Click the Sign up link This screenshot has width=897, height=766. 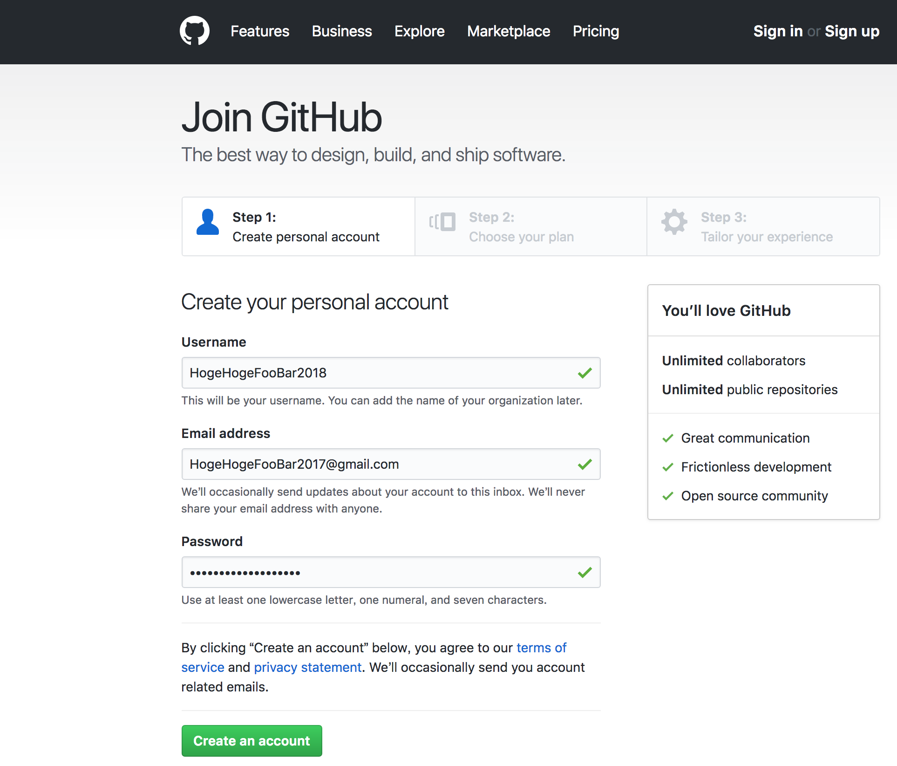coord(852,31)
